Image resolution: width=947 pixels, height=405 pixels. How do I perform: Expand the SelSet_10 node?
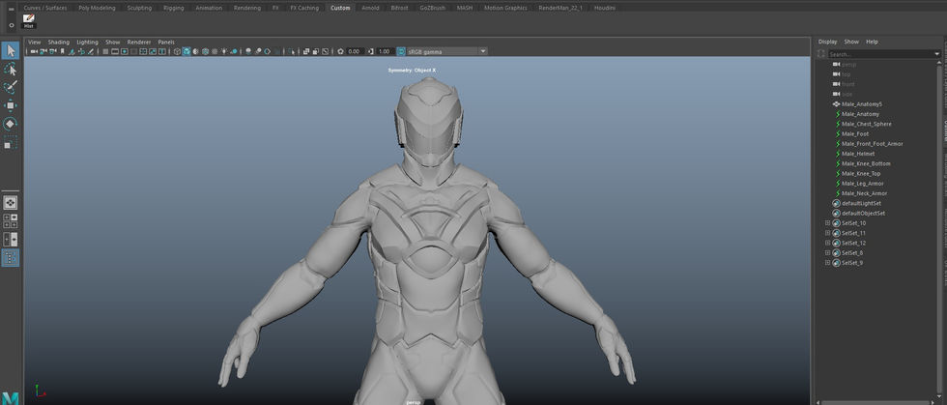pyautogui.click(x=828, y=223)
